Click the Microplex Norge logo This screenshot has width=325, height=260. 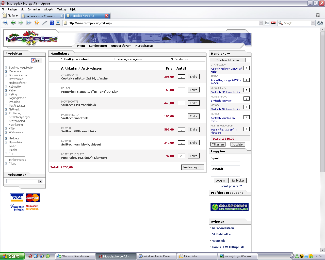coord(32,38)
